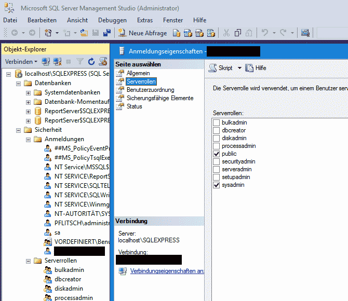Viewport: 348px width, 301px height.
Task: Open the Extras menu
Action: tap(145, 20)
